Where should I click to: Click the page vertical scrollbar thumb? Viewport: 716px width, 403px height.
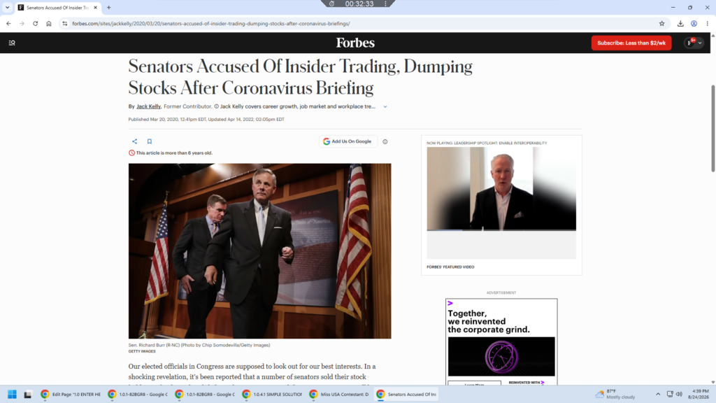(x=713, y=129)
